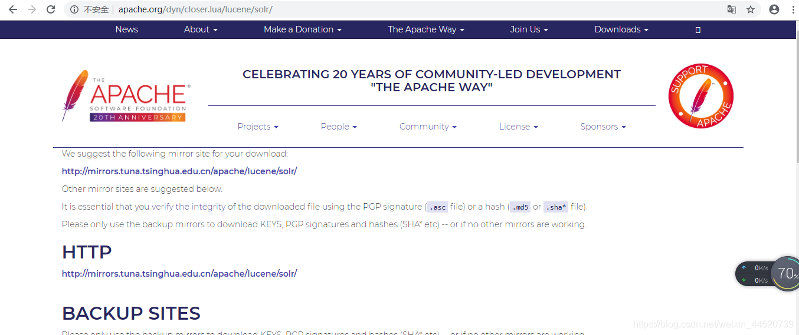The height and width of the screenshot is (335, 799).
Task: Open the People dropdown
Action: click(339, 127)
